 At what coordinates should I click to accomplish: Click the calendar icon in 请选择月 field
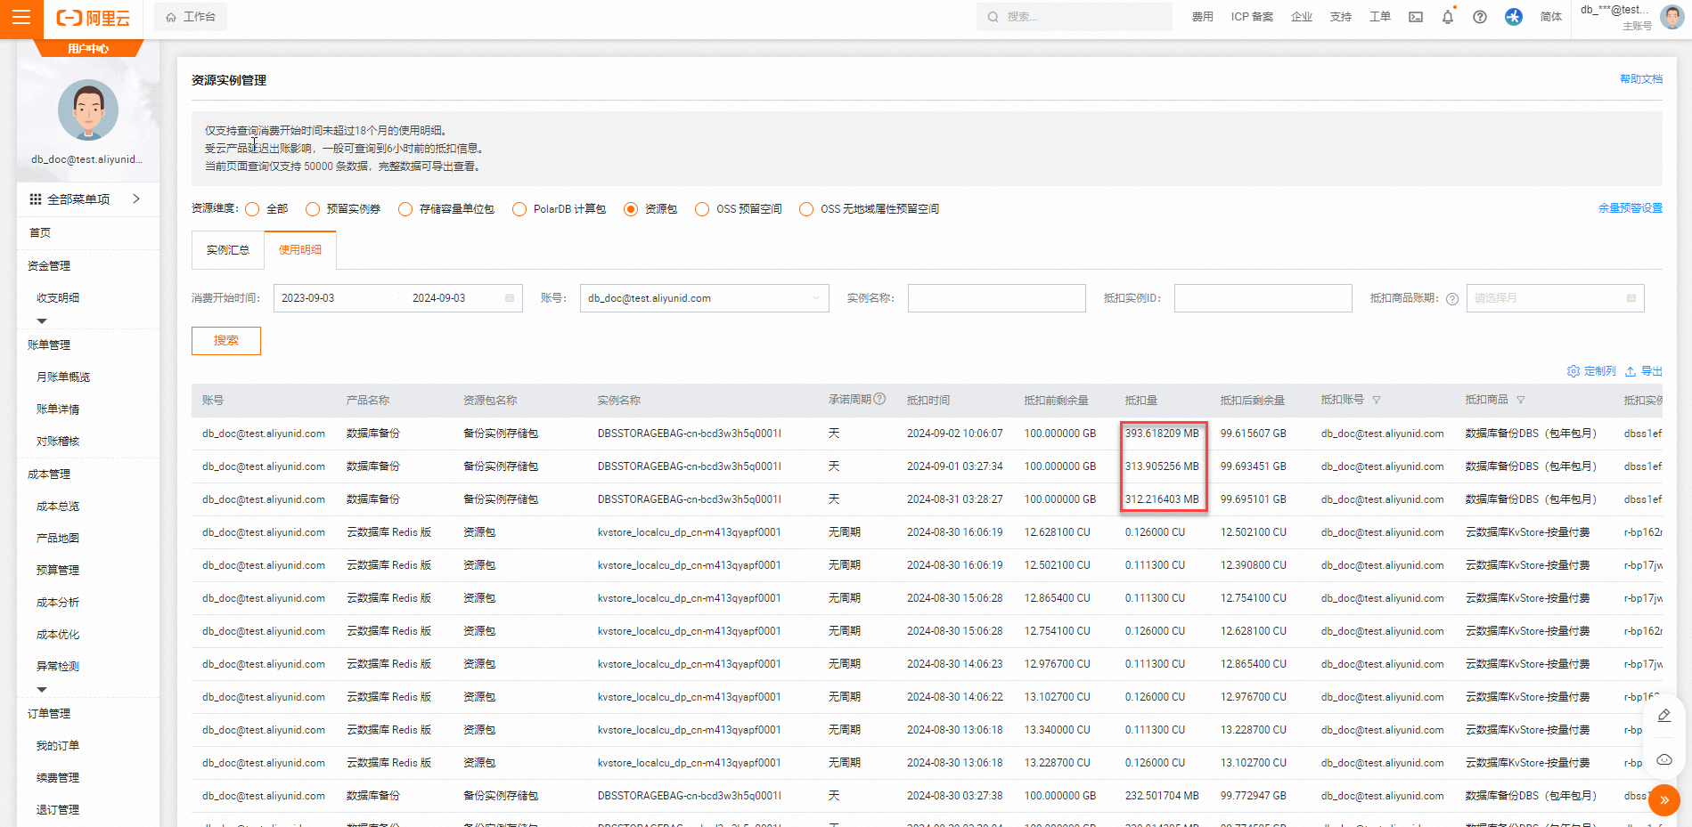[1631, 298]
